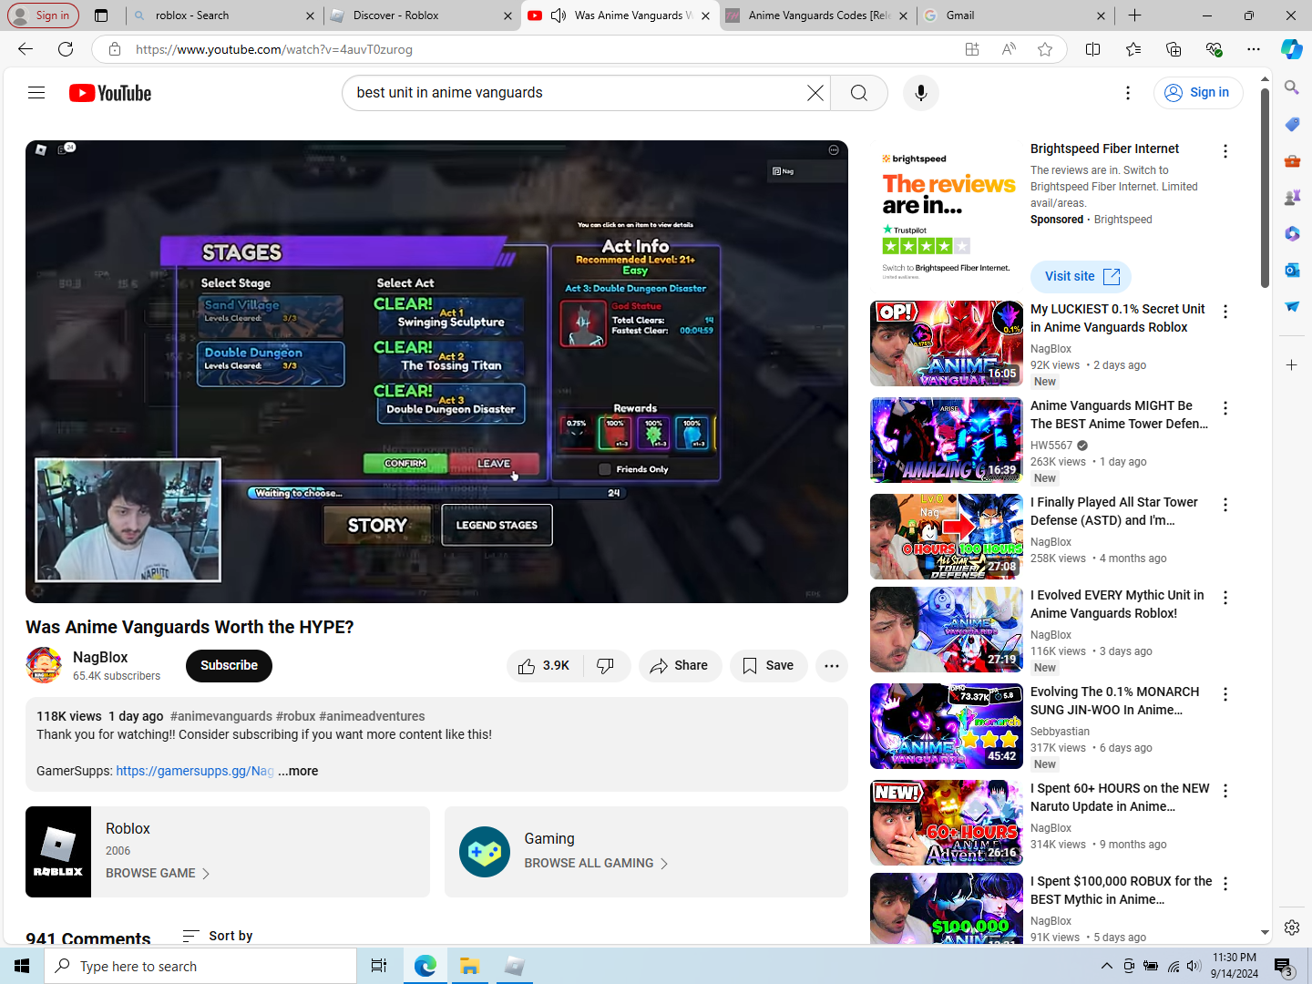Image resolution: width=1312 pixels, height=984 pixels.
Task: Switch to Anime Vanguards Codes tab
Action: coord(818,15)
